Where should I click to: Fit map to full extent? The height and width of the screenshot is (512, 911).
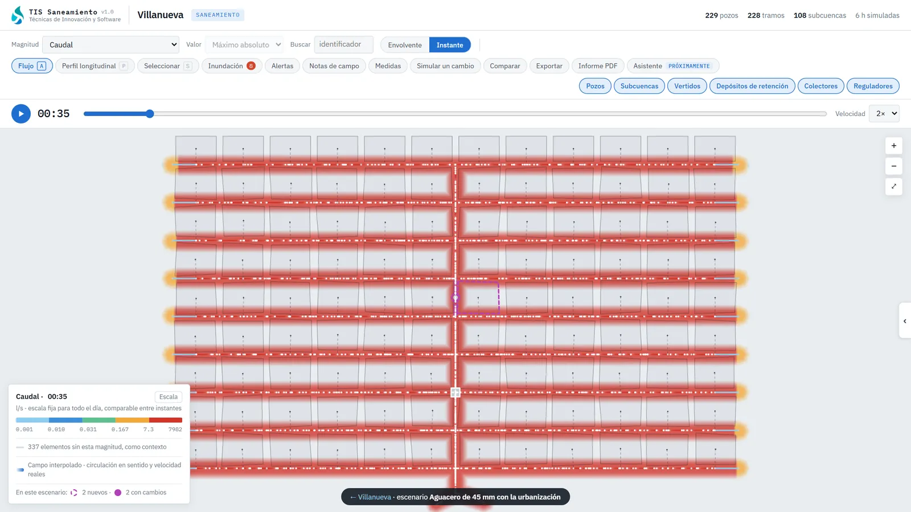coord(894,187)
